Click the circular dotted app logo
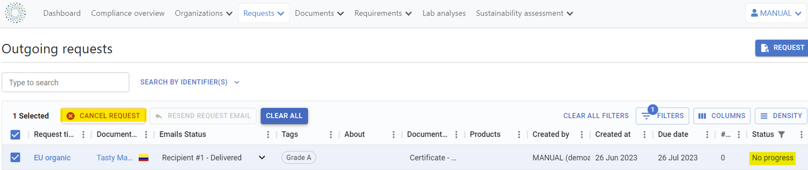 point(15,13)
